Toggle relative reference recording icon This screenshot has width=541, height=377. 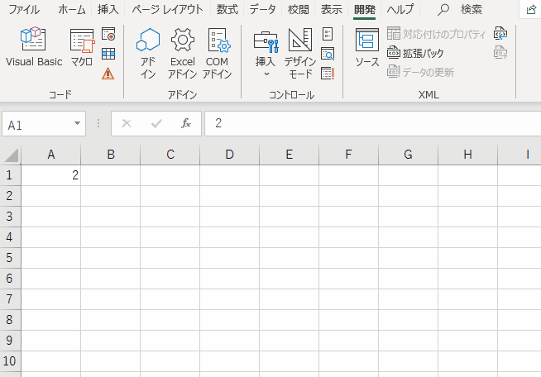108,54
